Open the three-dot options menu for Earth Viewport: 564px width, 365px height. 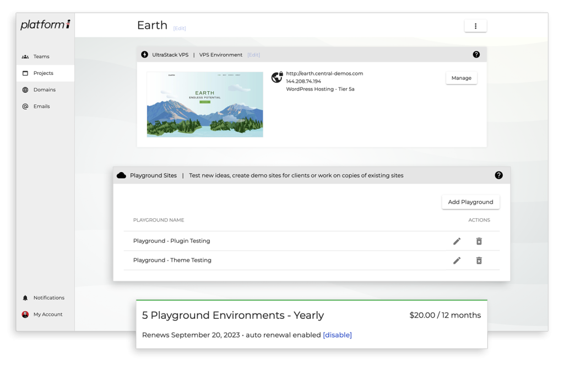(475, 26)
